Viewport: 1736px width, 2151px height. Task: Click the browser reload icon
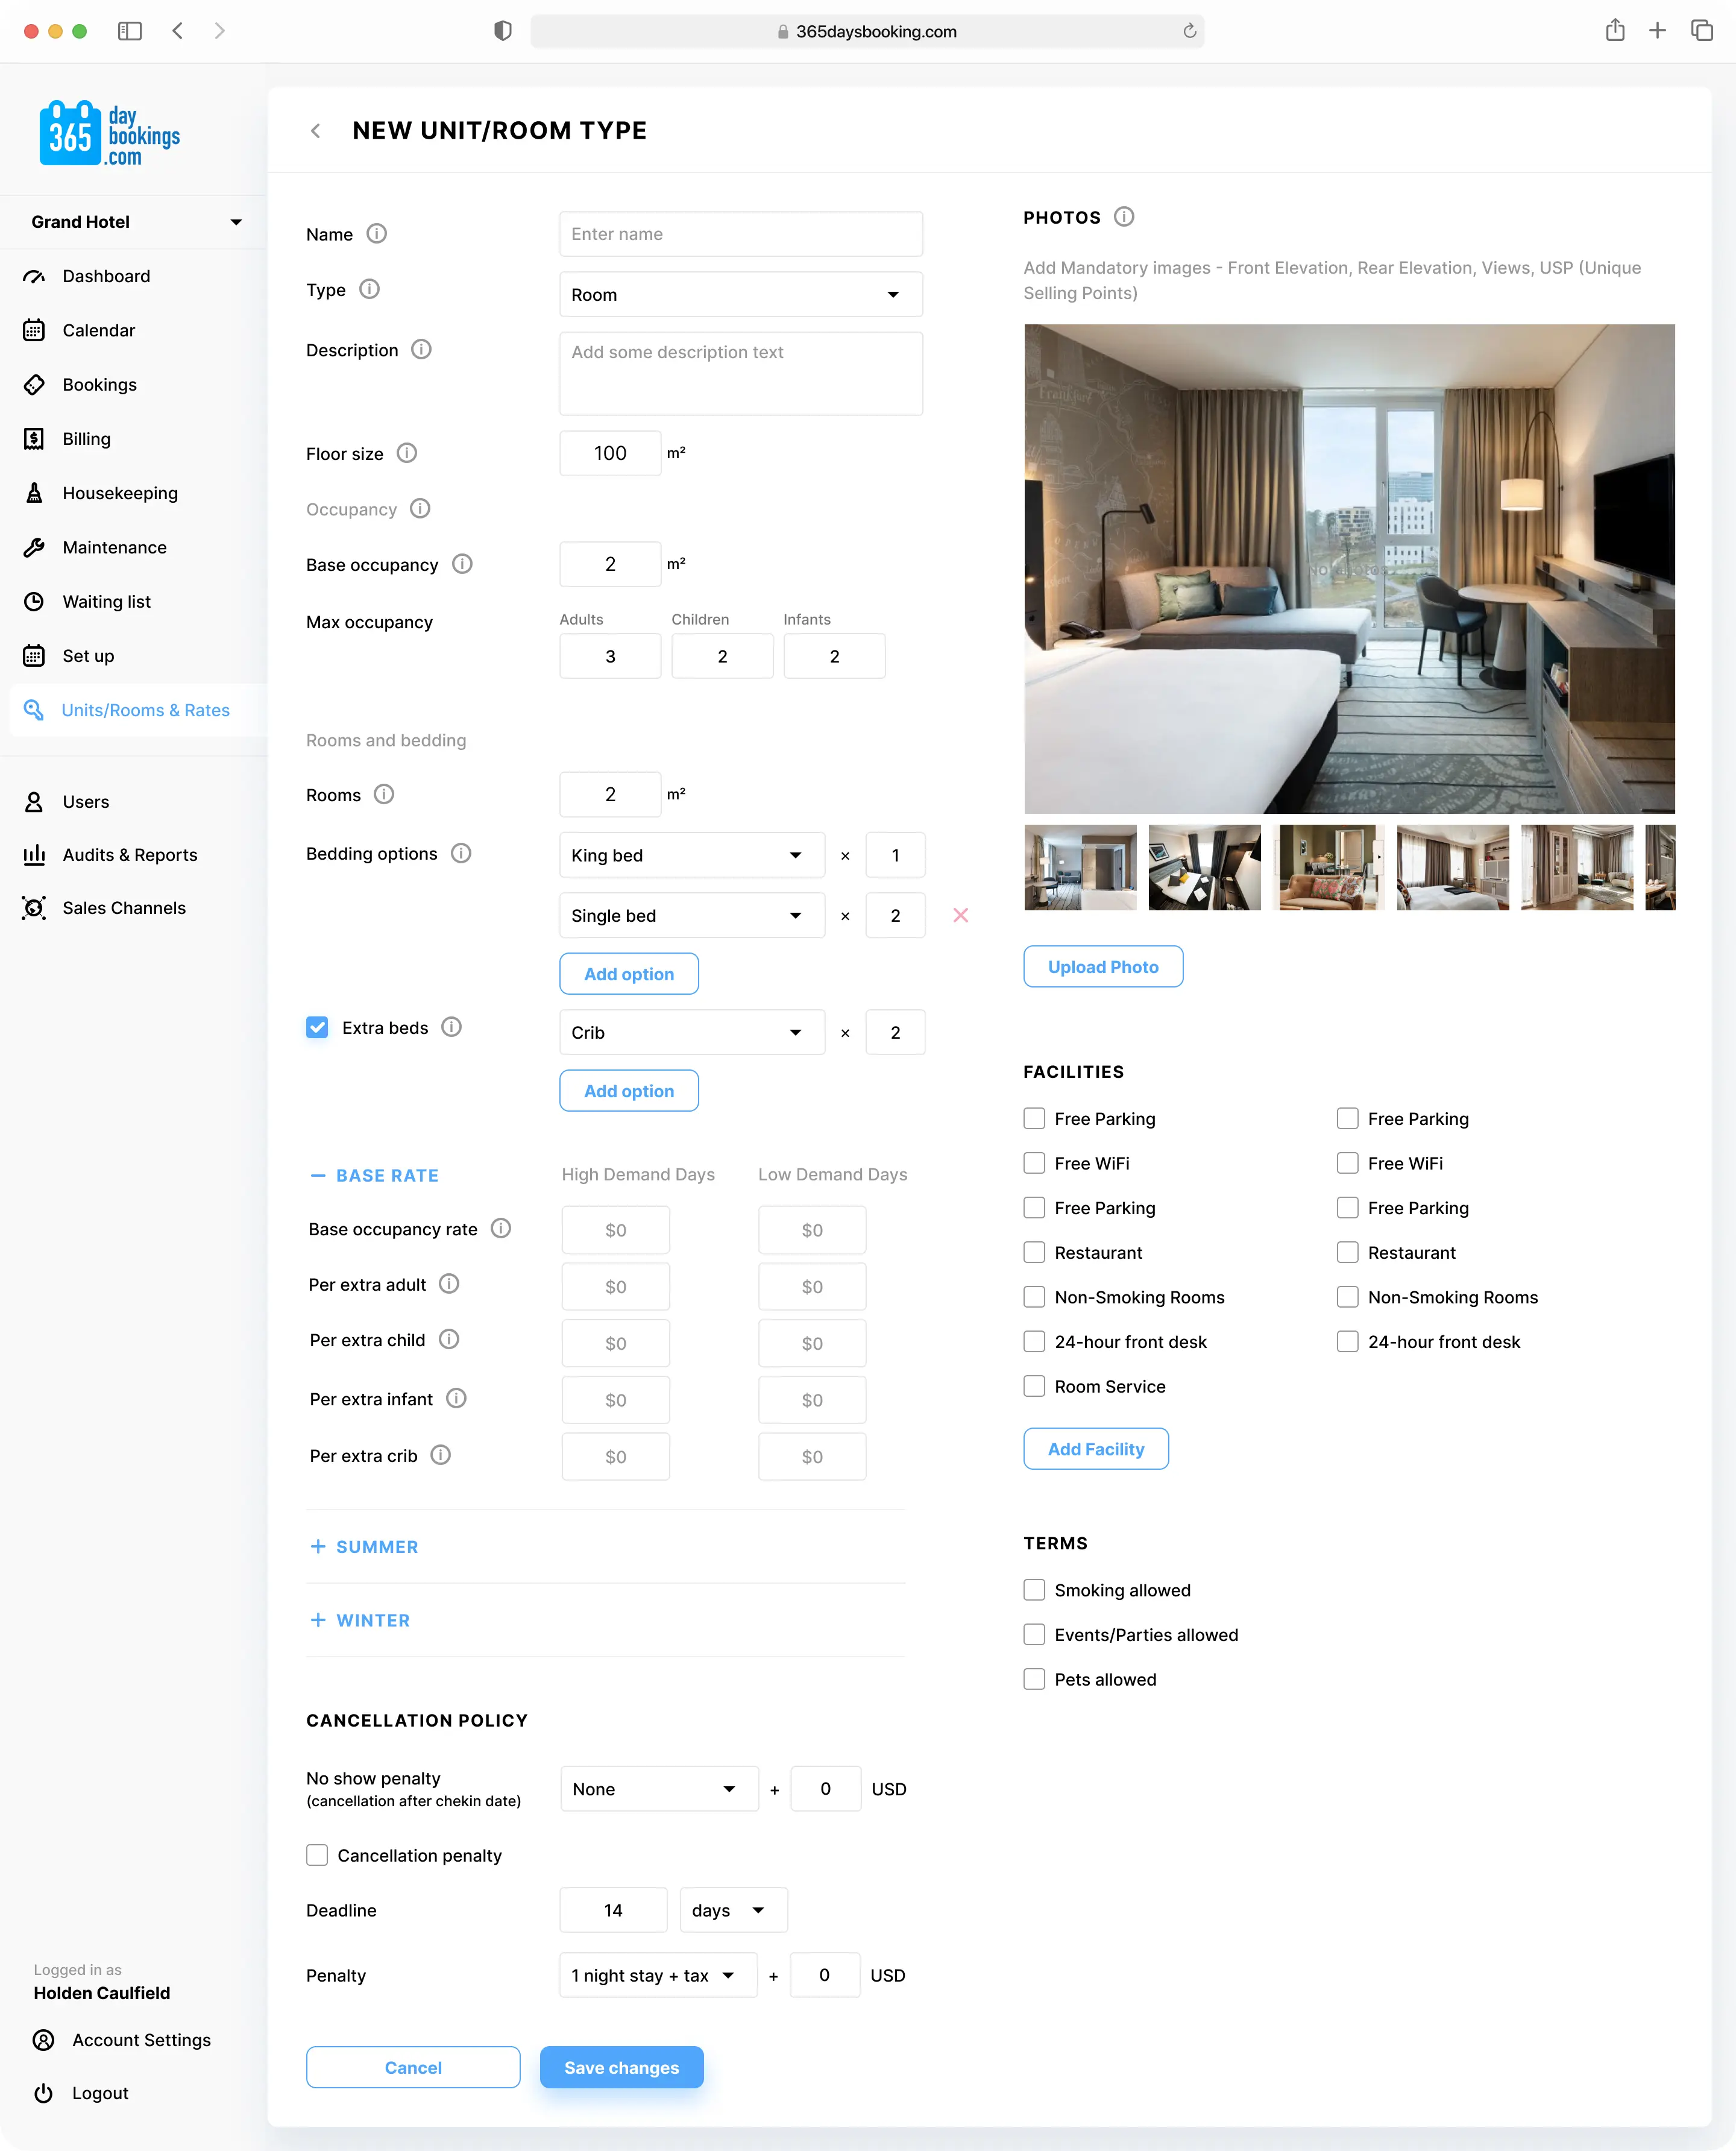[1189, 31]
